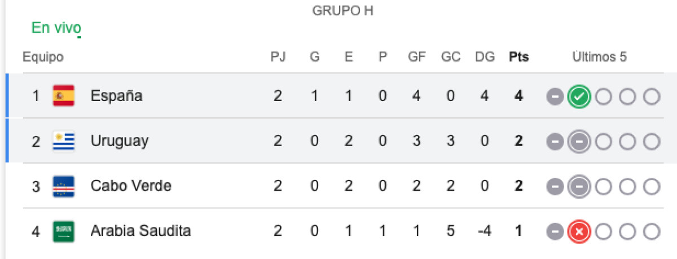The image size is (677, 259).
Task: Click the Equipo column header
Action: pyautogui.click(x=43, y=58)
